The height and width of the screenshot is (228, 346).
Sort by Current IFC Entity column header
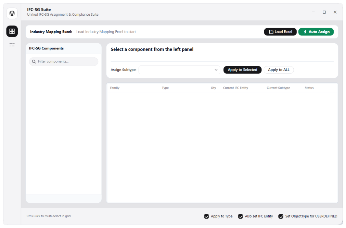pyautogui.click(x=235, y=88)
